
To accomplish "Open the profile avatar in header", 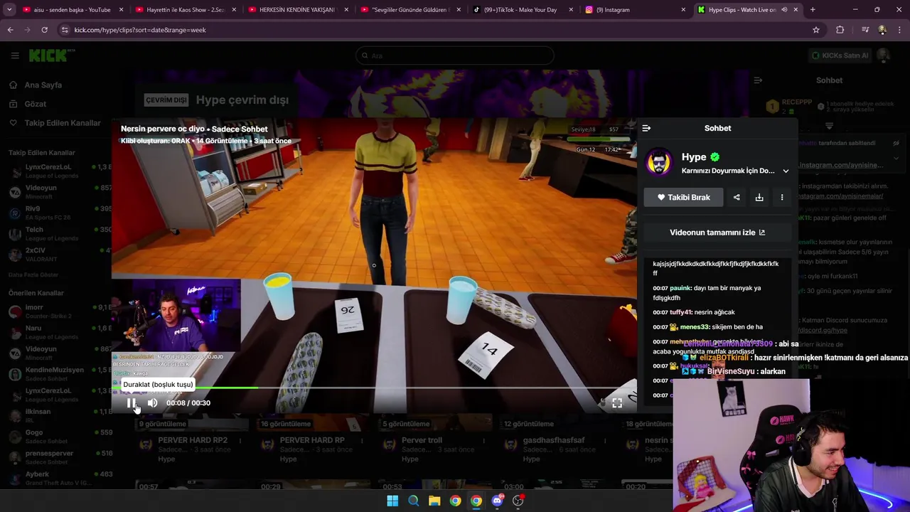I will [x=883, y=55].
